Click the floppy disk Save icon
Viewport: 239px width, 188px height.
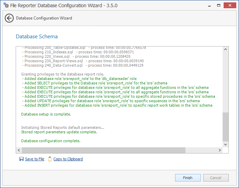tap(22, 159)
